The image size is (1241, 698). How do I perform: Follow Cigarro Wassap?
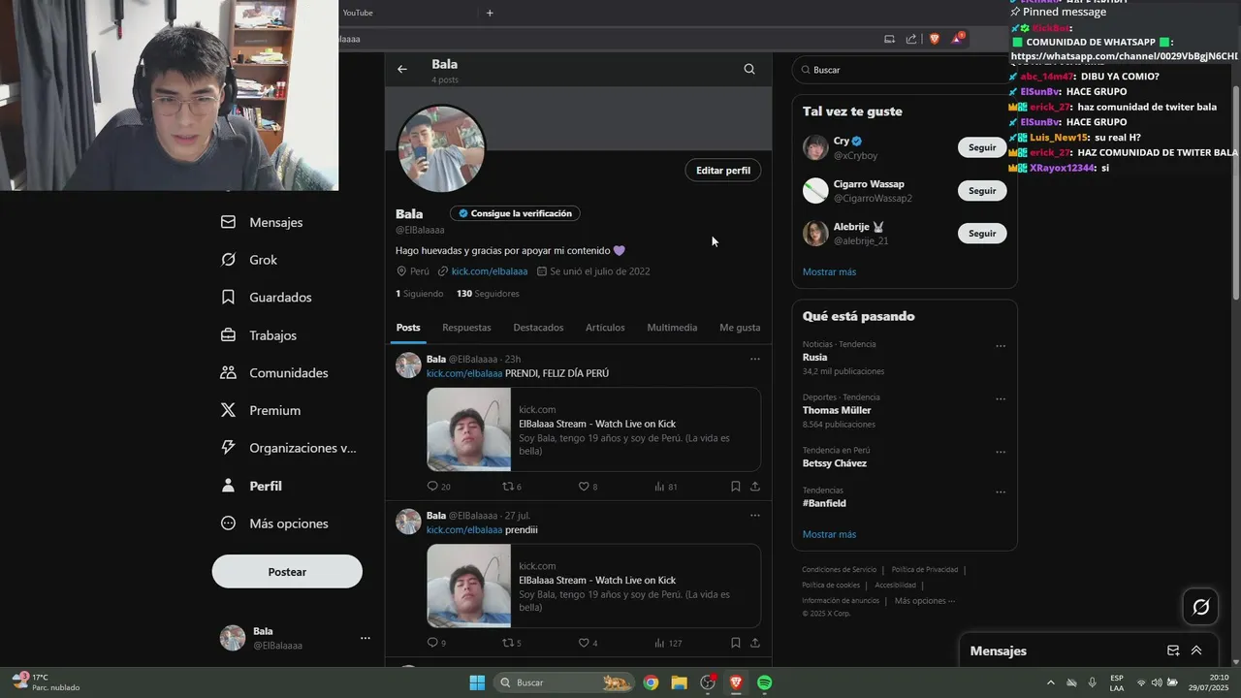tap(982, 191)
